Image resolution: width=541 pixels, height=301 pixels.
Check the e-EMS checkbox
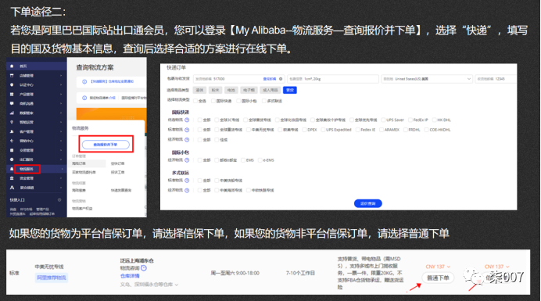tap(260, 160)
